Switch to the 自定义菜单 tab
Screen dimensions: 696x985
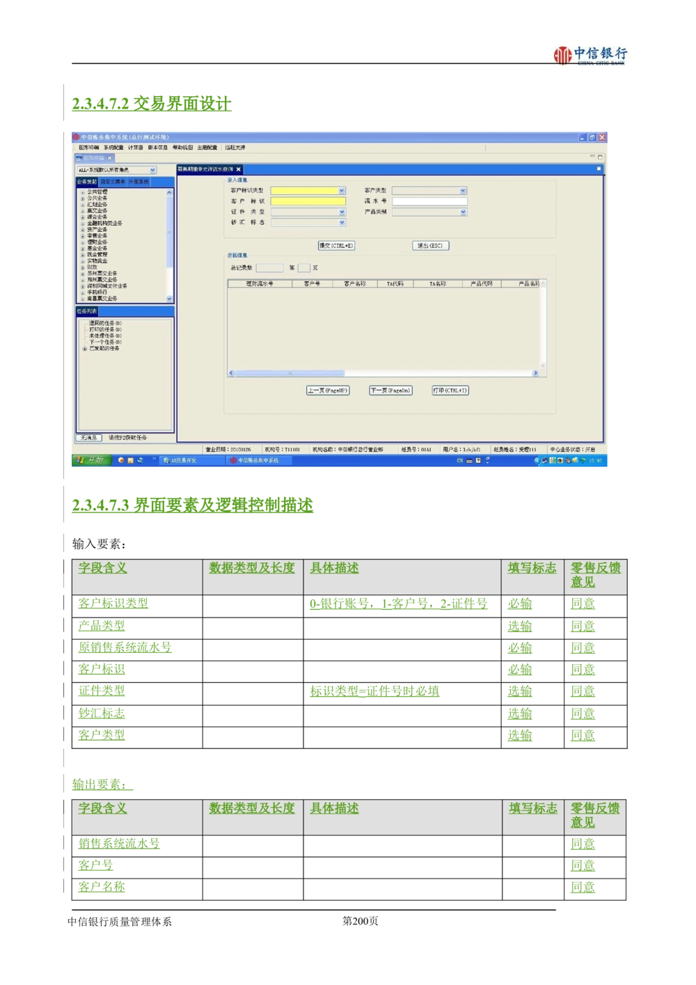pos(112,182)
